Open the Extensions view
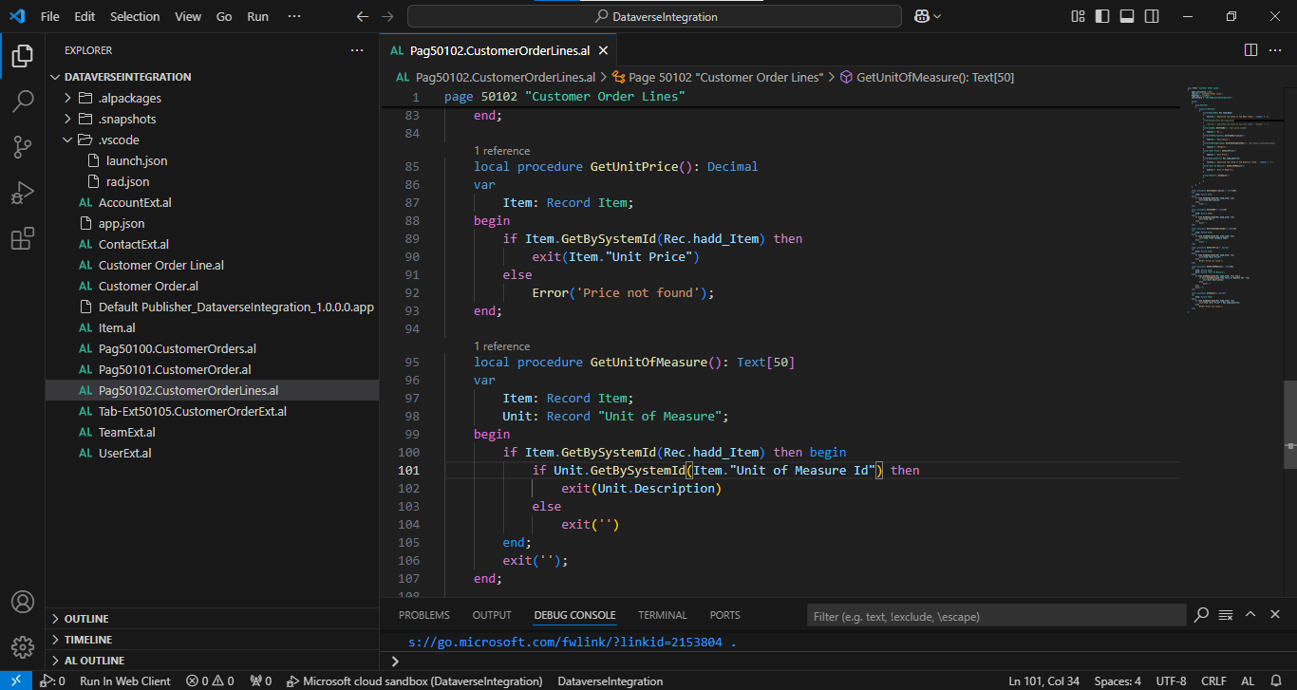The width and height of the screenshot is (1297, 690). coord(23,239)
